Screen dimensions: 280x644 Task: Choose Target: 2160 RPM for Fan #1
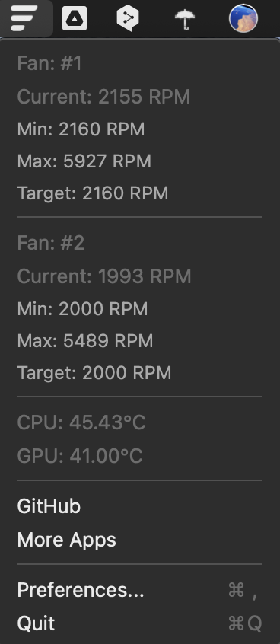(140, 193)
